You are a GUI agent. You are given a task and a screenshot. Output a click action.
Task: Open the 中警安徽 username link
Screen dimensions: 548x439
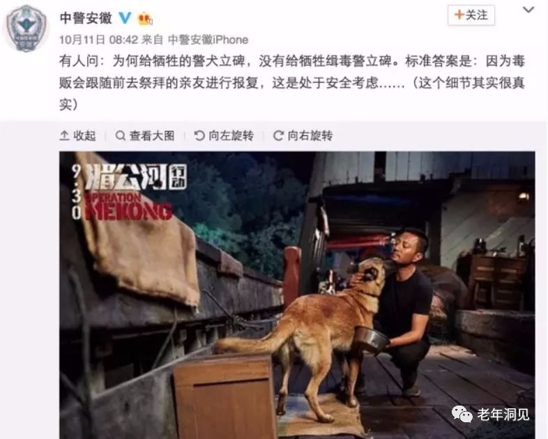[86, 18]
